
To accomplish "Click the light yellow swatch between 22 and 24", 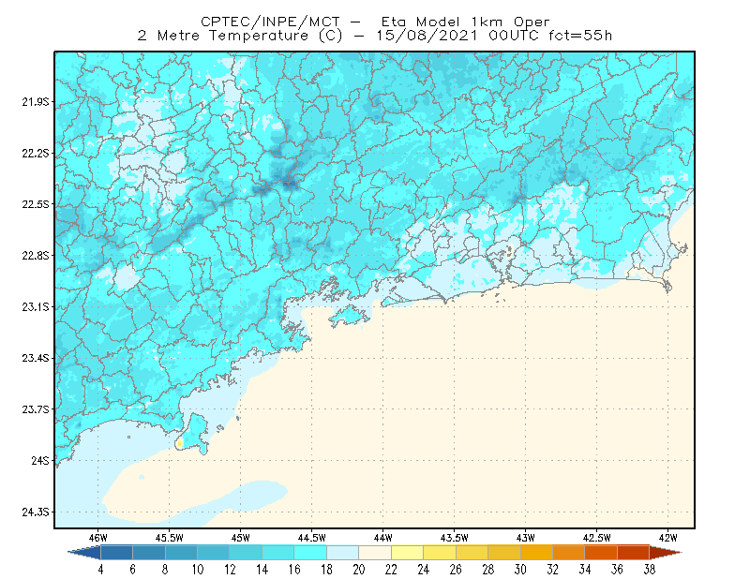I will pyautogui.click(x=407, y=552).
